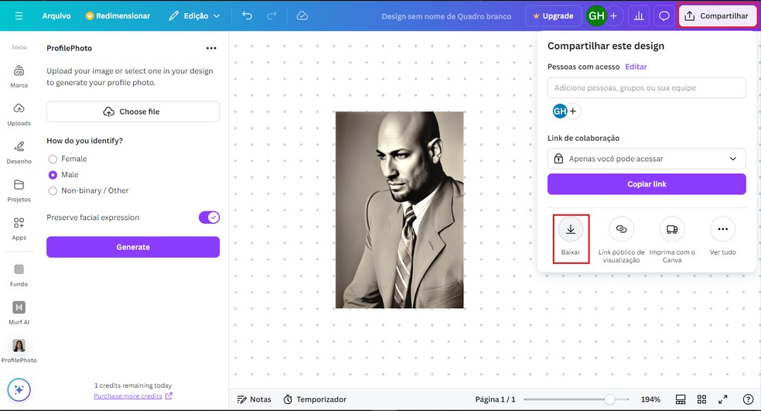The image size is (761, 411).
Task: Open the ProfilePhoto app in sidebar
Action: [x=19, y=351]
